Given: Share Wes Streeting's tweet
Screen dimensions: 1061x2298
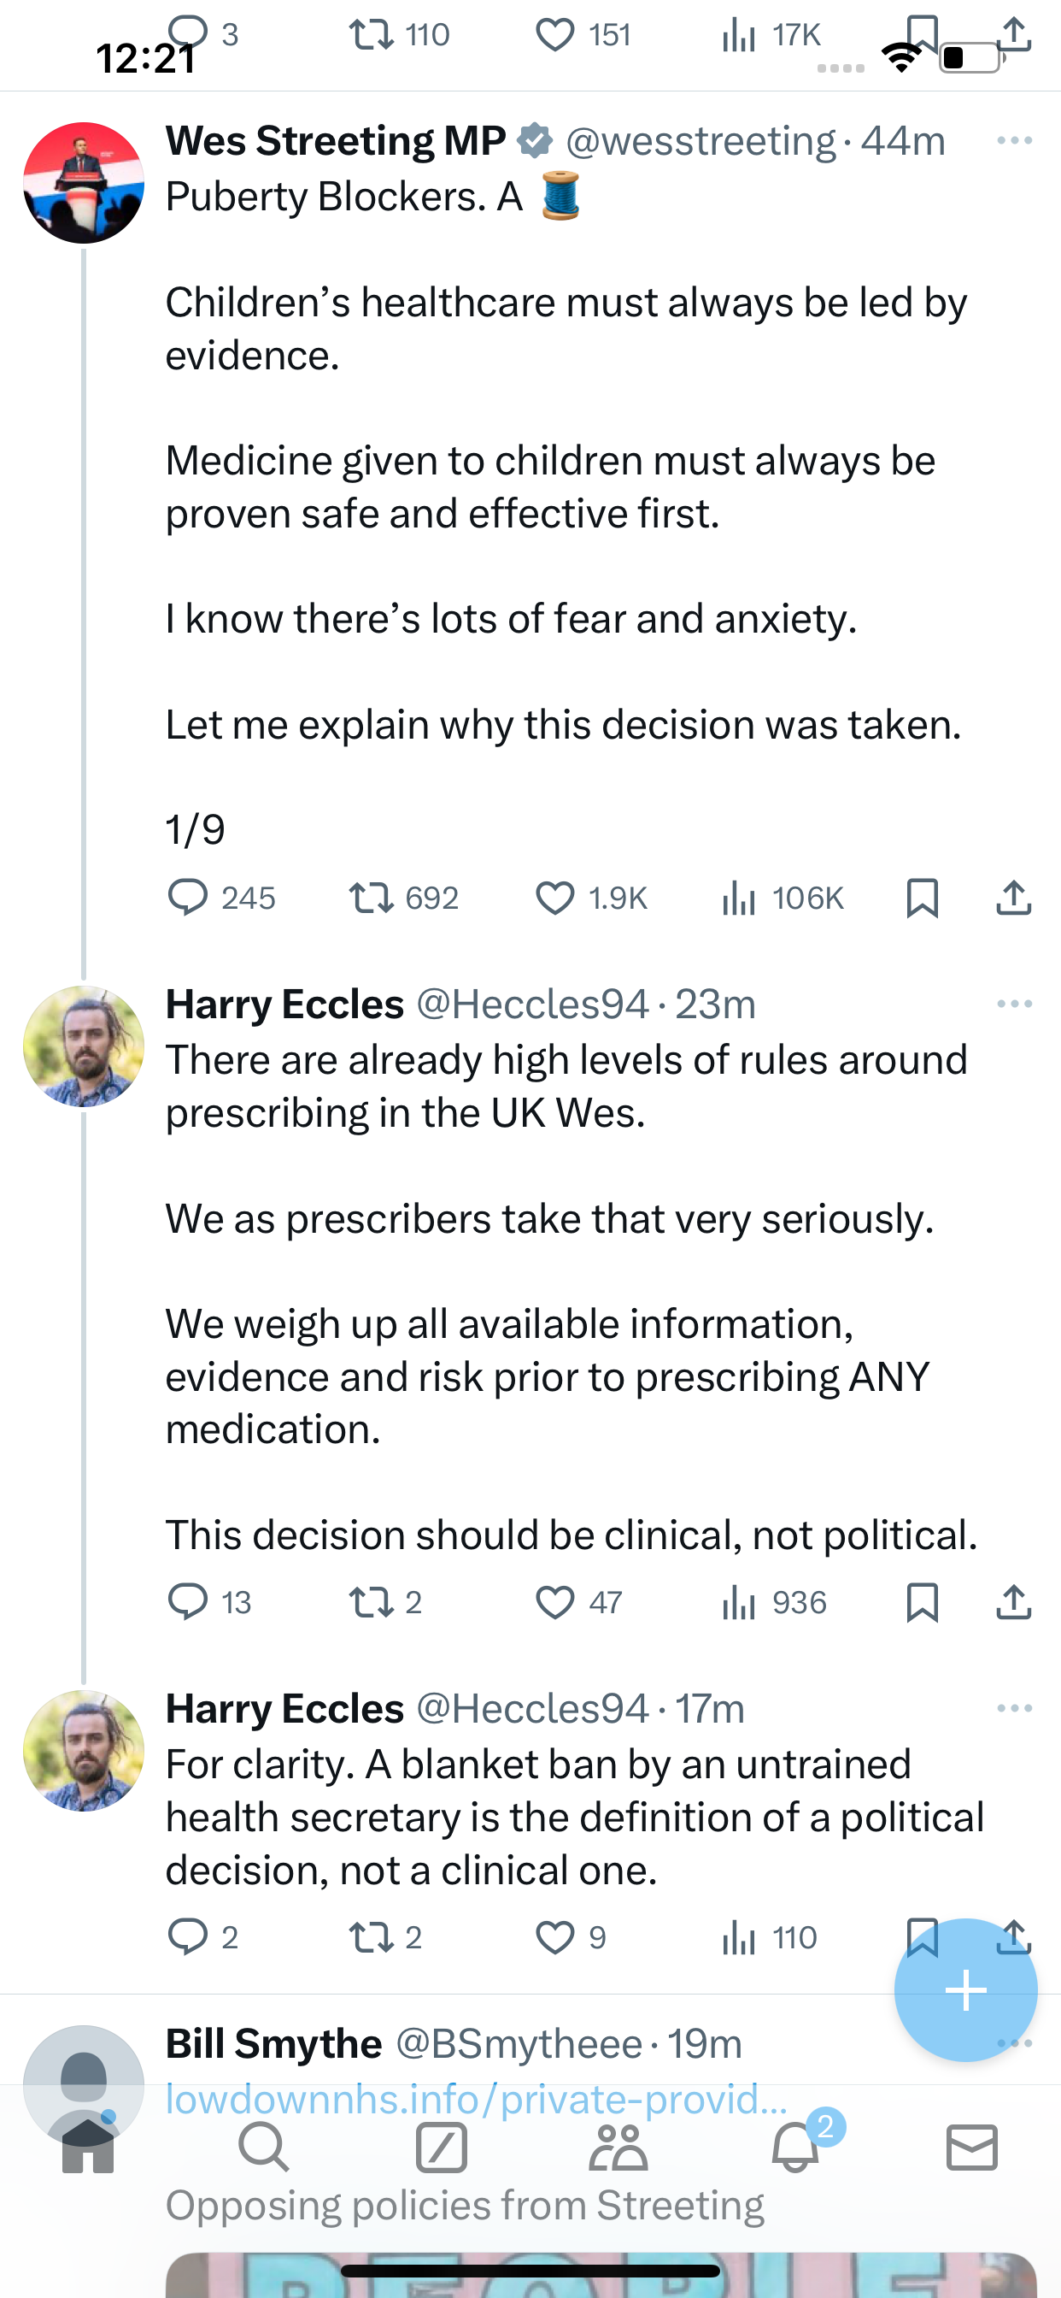Looking at the screenshot, I should click(1014, 898).
